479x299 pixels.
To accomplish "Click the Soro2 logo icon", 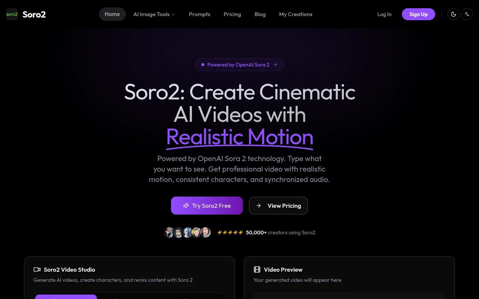I will coord(12,14).
